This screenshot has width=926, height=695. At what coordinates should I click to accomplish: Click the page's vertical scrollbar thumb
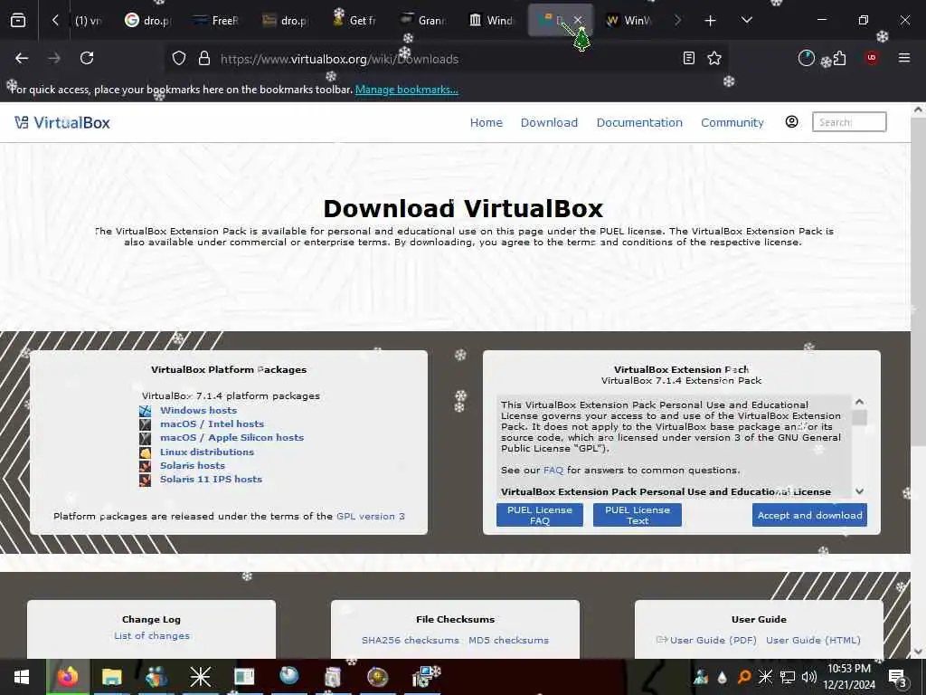[x=918, y=281]
